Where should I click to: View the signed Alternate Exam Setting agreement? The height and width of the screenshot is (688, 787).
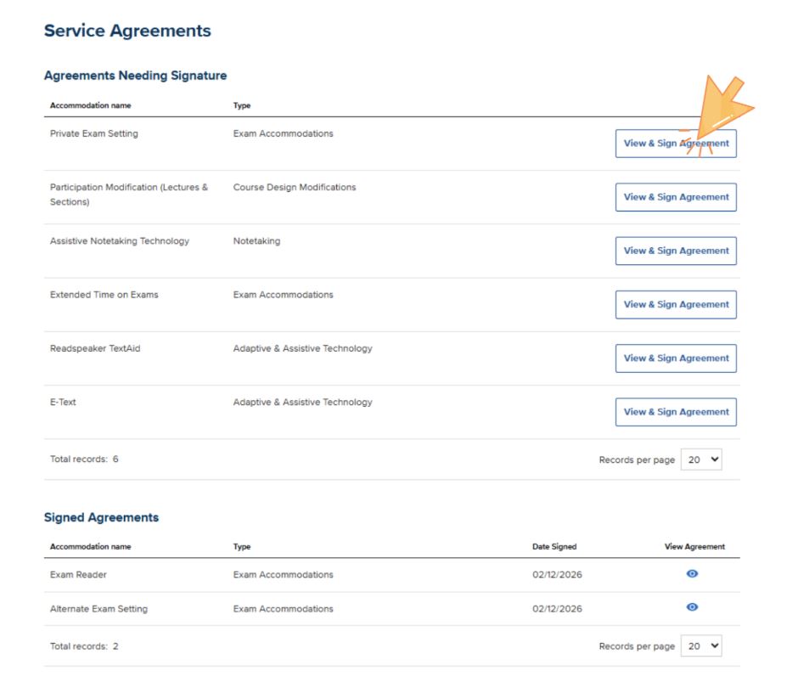click(x=692, y=607)
